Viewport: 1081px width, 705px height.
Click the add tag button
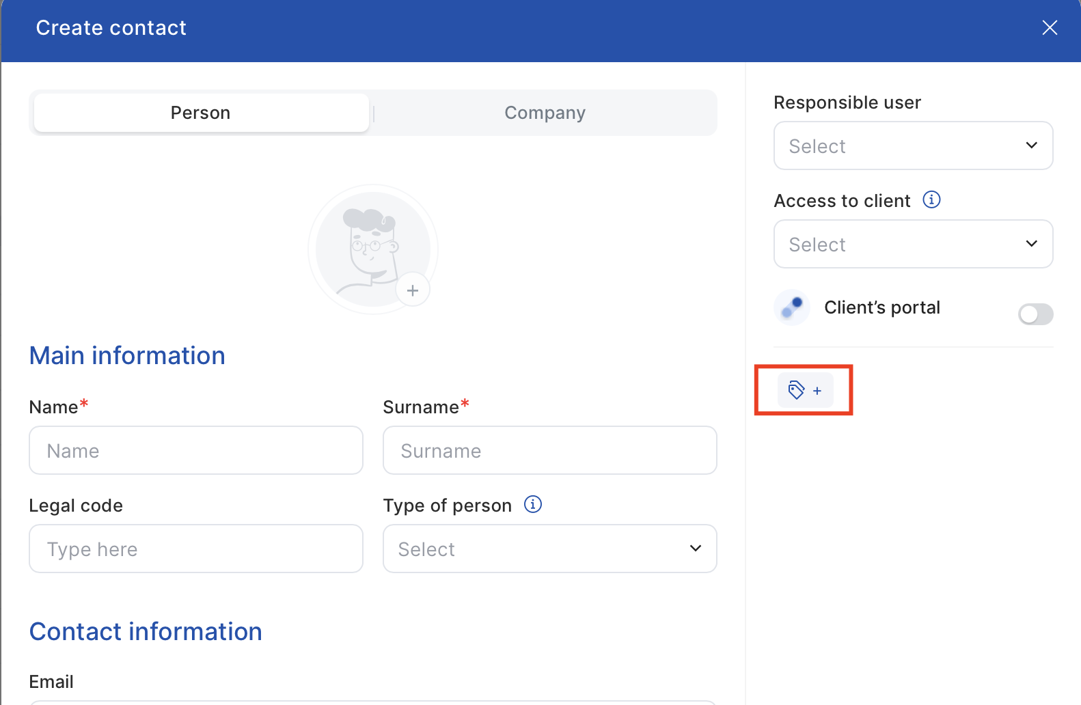pos(806,390)
